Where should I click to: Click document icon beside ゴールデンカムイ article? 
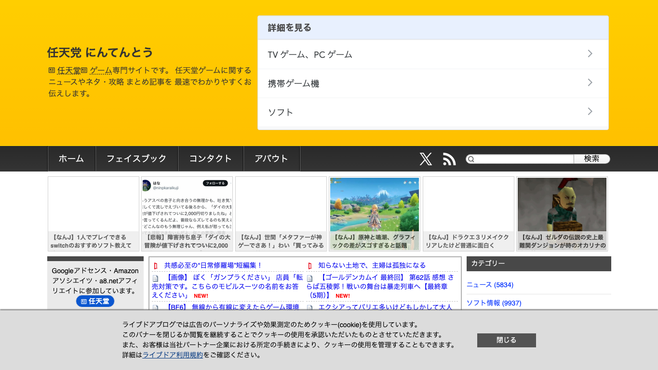(x=309, y=278)
